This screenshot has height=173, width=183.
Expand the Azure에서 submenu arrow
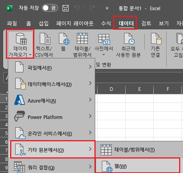coord(90,100)
